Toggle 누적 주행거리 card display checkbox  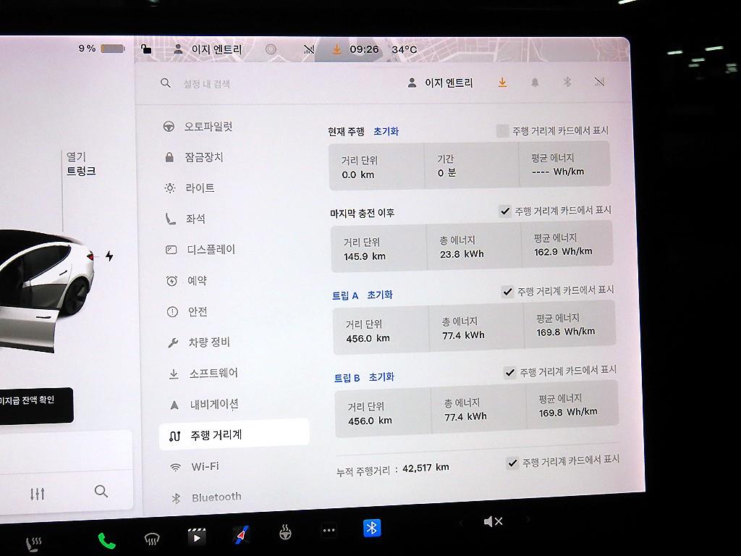coord(512,463)
